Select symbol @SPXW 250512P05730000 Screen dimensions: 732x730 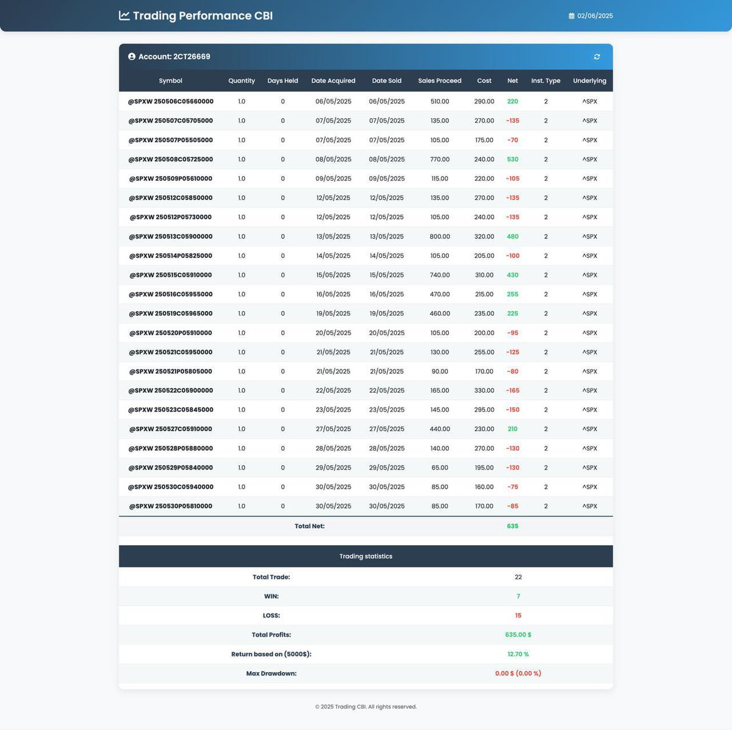click(171, 217)
